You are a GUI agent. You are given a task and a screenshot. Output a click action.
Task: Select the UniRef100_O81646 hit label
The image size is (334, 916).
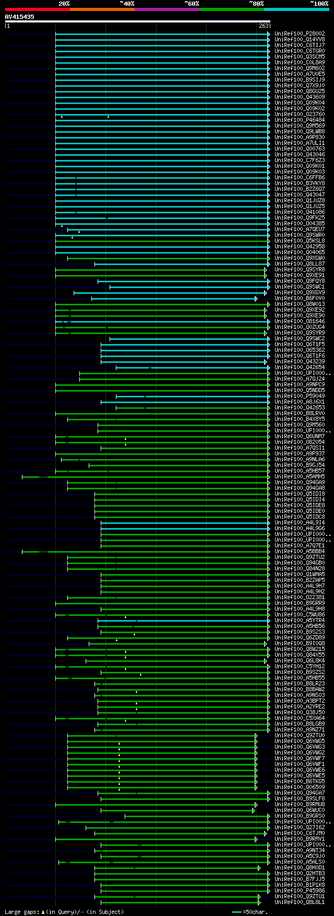coord(300,321)
